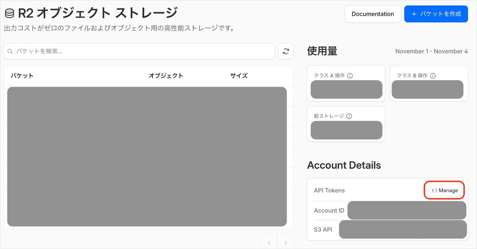Image resolution: width=477 pixels, height=249 pixels.
Task: Open the クラス B 操作 info icon
Action: (433, 76)
